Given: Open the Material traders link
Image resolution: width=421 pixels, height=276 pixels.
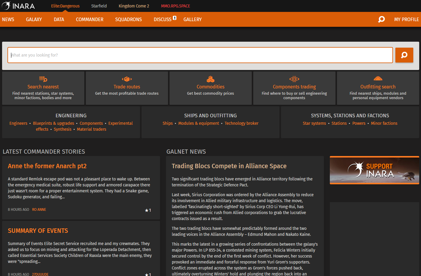Looking at the screenshot, I should (x=91, y=129).
